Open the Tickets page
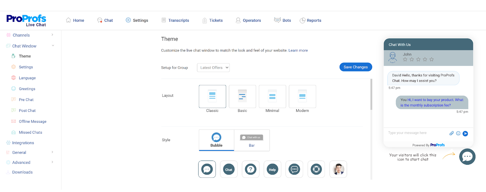Screen dimensions: 486x192 tap(213, 20)
